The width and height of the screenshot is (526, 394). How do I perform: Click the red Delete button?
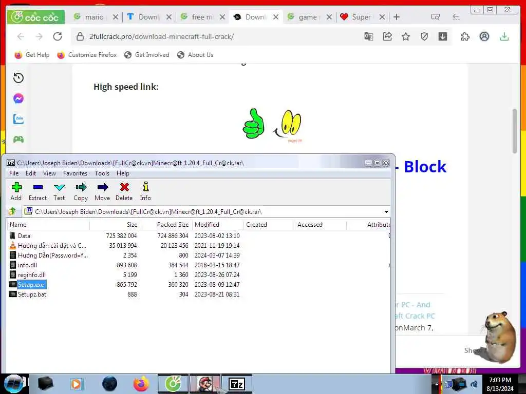[x=124, y=192]
